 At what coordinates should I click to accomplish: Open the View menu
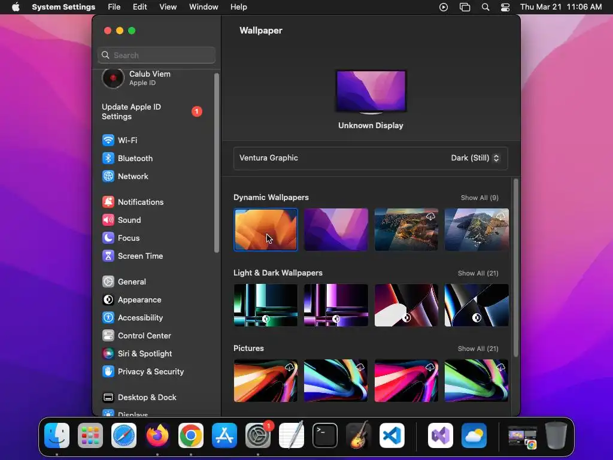pos(168,7)
